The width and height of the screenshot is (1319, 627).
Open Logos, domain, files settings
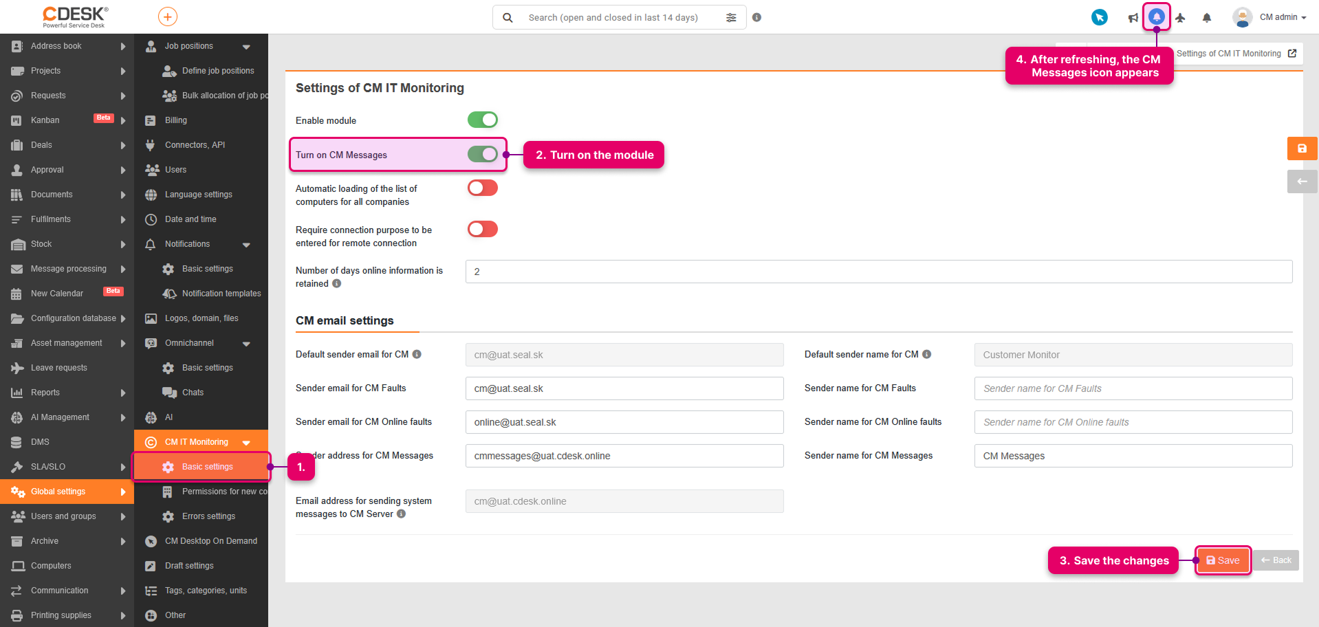pos(201,318)
